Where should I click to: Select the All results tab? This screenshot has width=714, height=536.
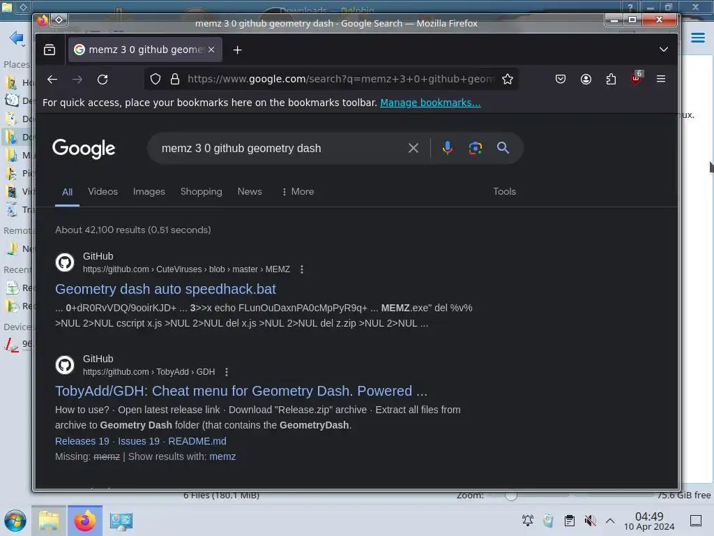click(x=68, y=192)
